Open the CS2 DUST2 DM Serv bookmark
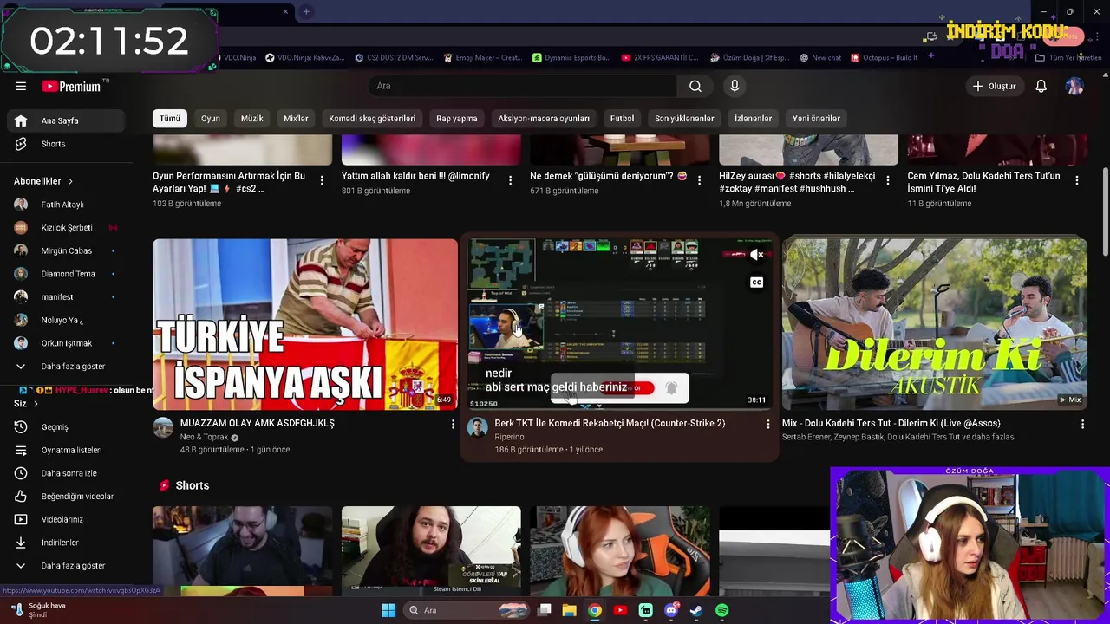 [394, 58]
